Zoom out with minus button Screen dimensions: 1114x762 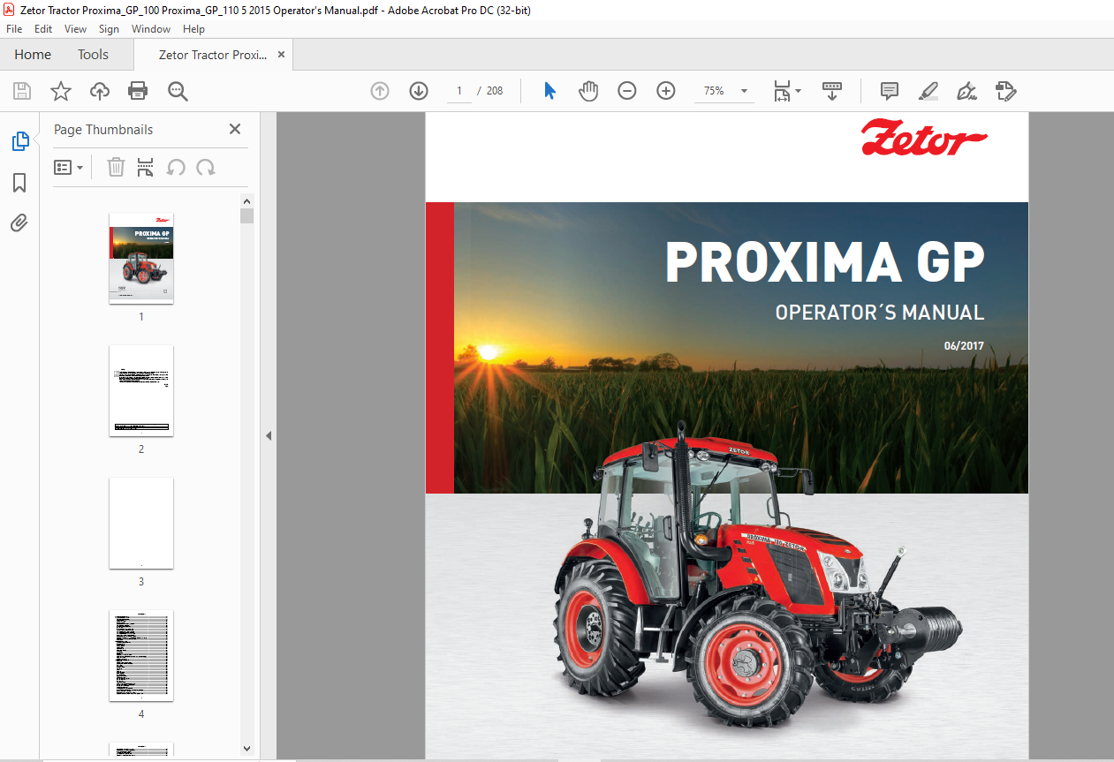pos(627,91)
